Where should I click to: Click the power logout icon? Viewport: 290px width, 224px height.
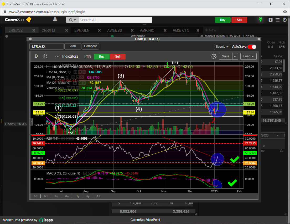click(x=285, y=20)
